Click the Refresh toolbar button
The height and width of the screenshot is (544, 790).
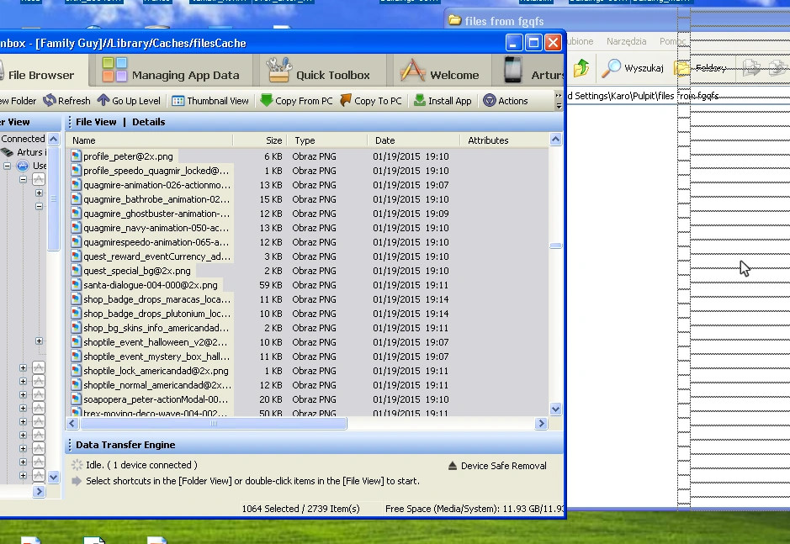[66, 101]
